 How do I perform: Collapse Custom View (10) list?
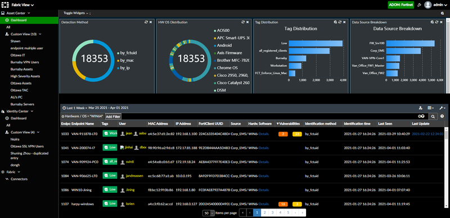(40, 34)
